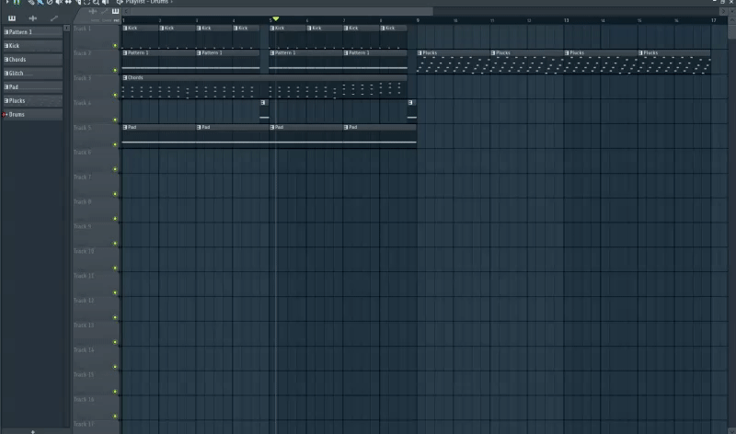Select the Playback speaker tool
Screen dimensions: 736x434
pyautogui.click(x=106, y=2)
